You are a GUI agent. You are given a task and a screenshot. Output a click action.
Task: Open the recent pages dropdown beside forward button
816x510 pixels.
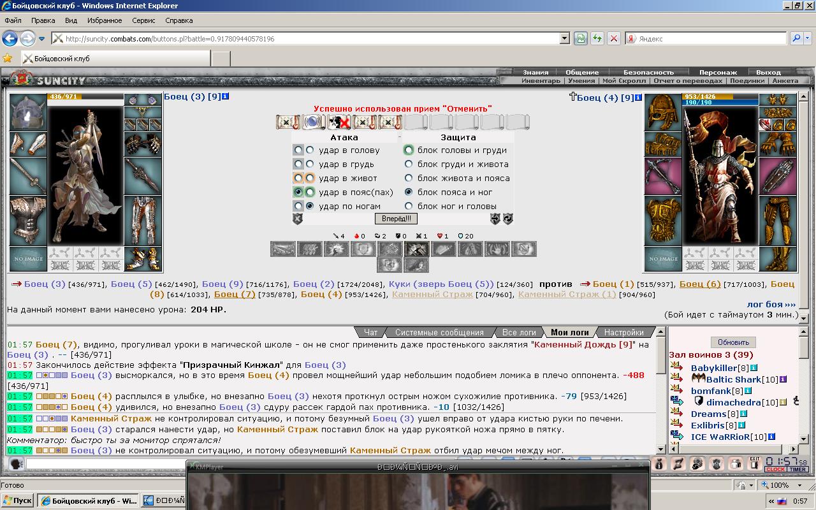coord(41,39)
